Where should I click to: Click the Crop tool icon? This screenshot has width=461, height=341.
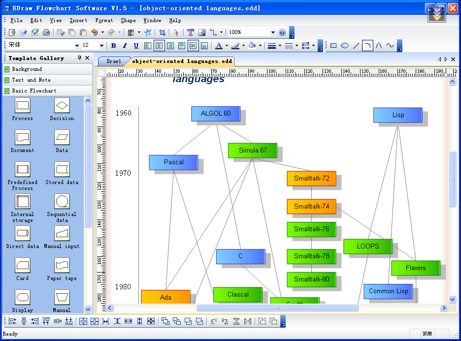coord(162,32)
